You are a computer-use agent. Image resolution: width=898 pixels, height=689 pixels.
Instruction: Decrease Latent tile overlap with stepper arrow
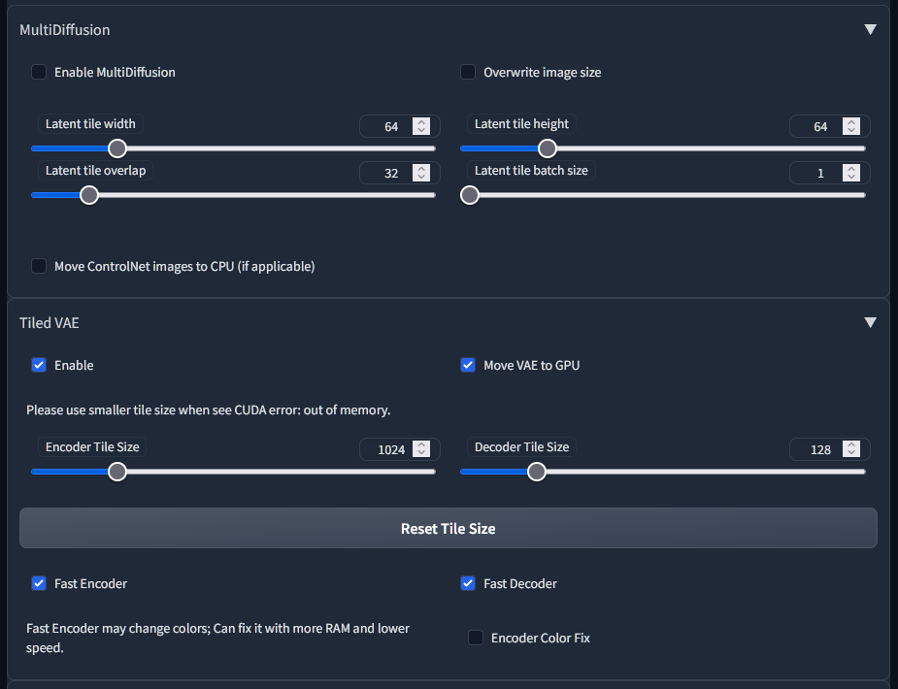(420, 177)
